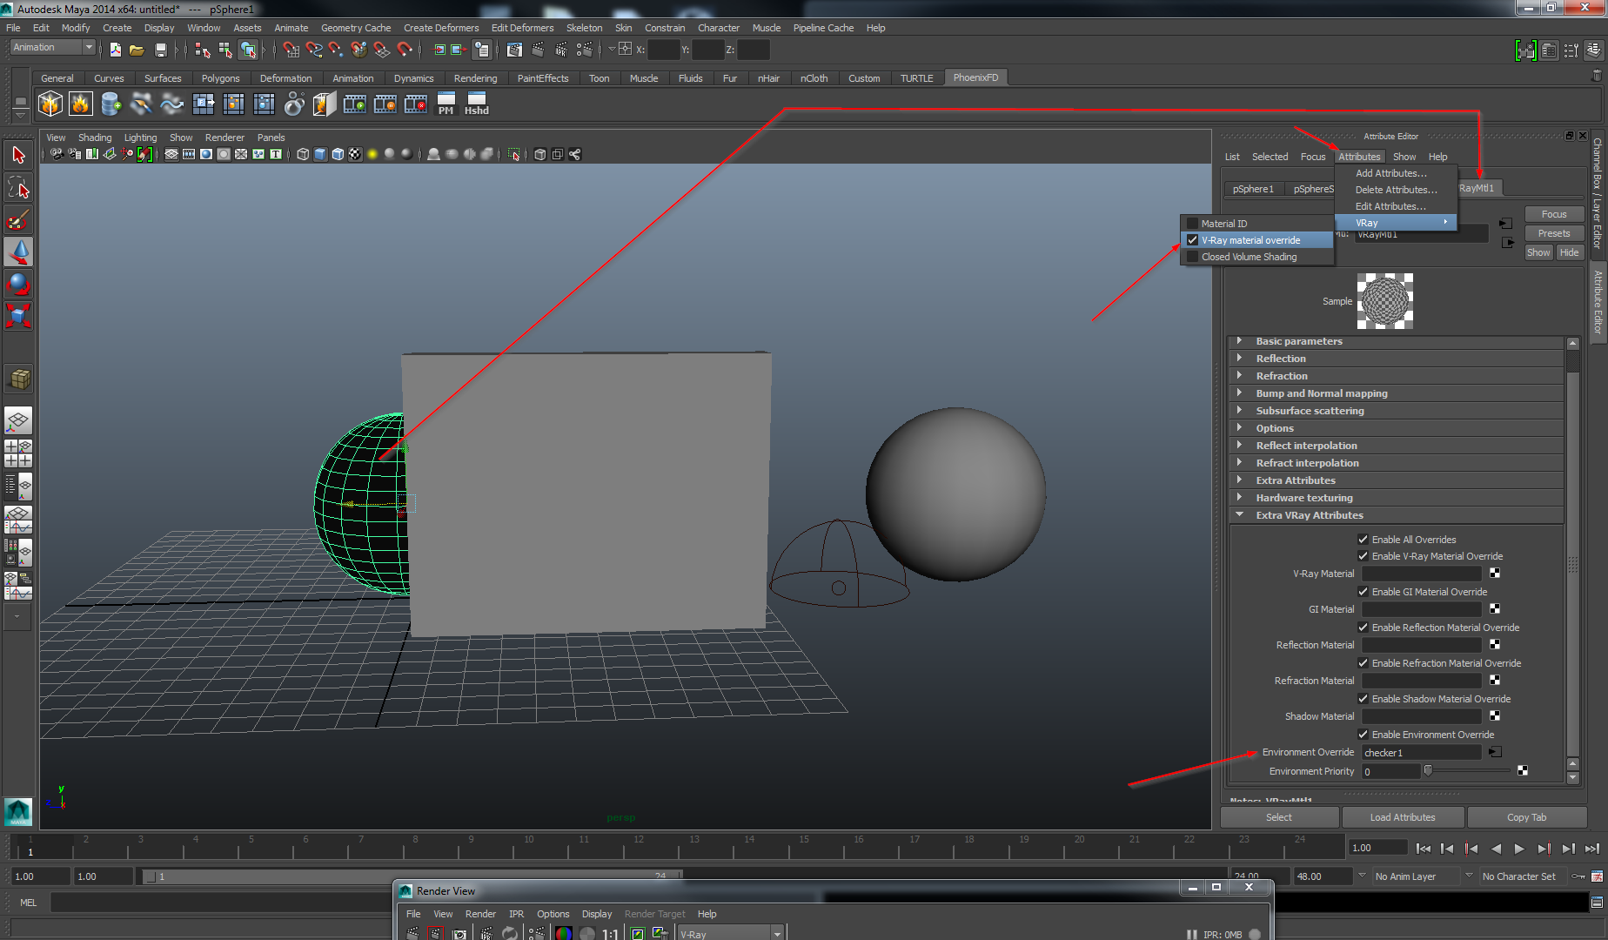Click the GI Material map checker button
Screen dimensions: 1608x940
pos(1495,608)
